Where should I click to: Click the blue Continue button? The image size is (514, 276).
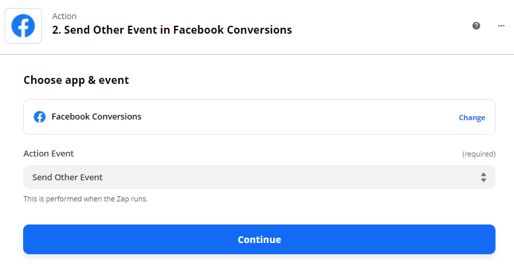(x=259, y=240)
